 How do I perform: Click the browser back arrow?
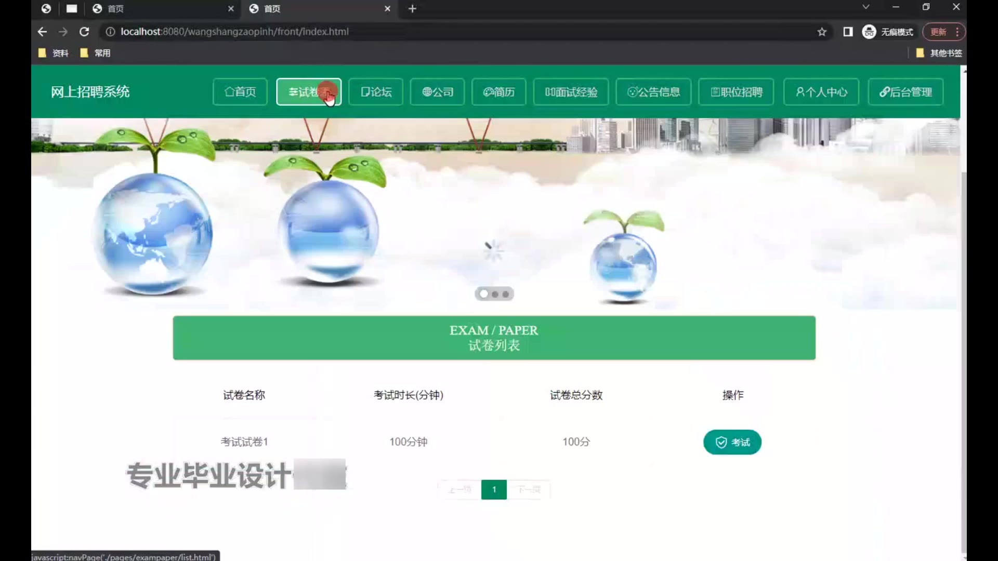point(42,32)
